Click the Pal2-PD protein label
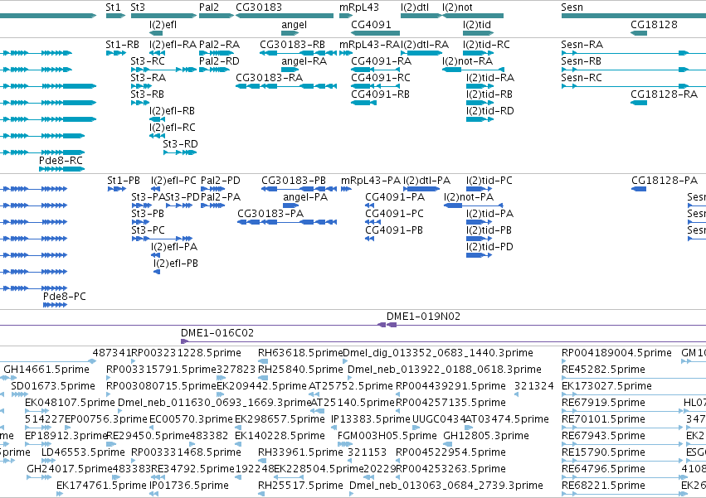The height and width of the screenshot is (498, 706). pos(220,181)
